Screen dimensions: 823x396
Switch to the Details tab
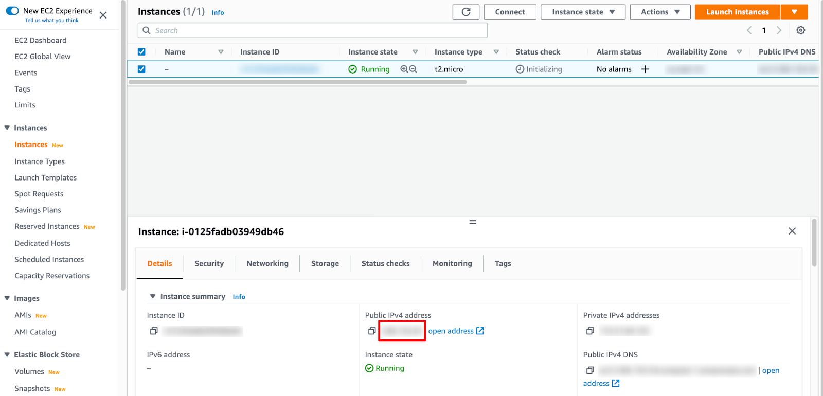click(159, 263)
